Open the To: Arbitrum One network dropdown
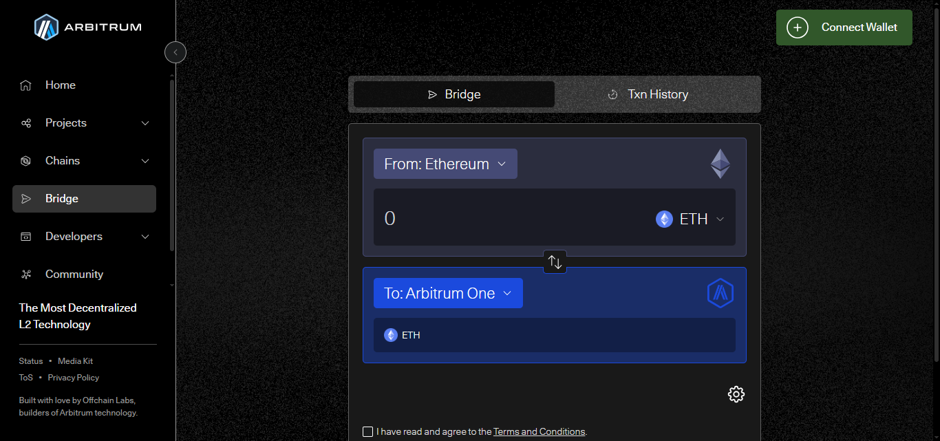Image resolution: width=940 pixels, height=441 pixels. click(x=448, y=293)
